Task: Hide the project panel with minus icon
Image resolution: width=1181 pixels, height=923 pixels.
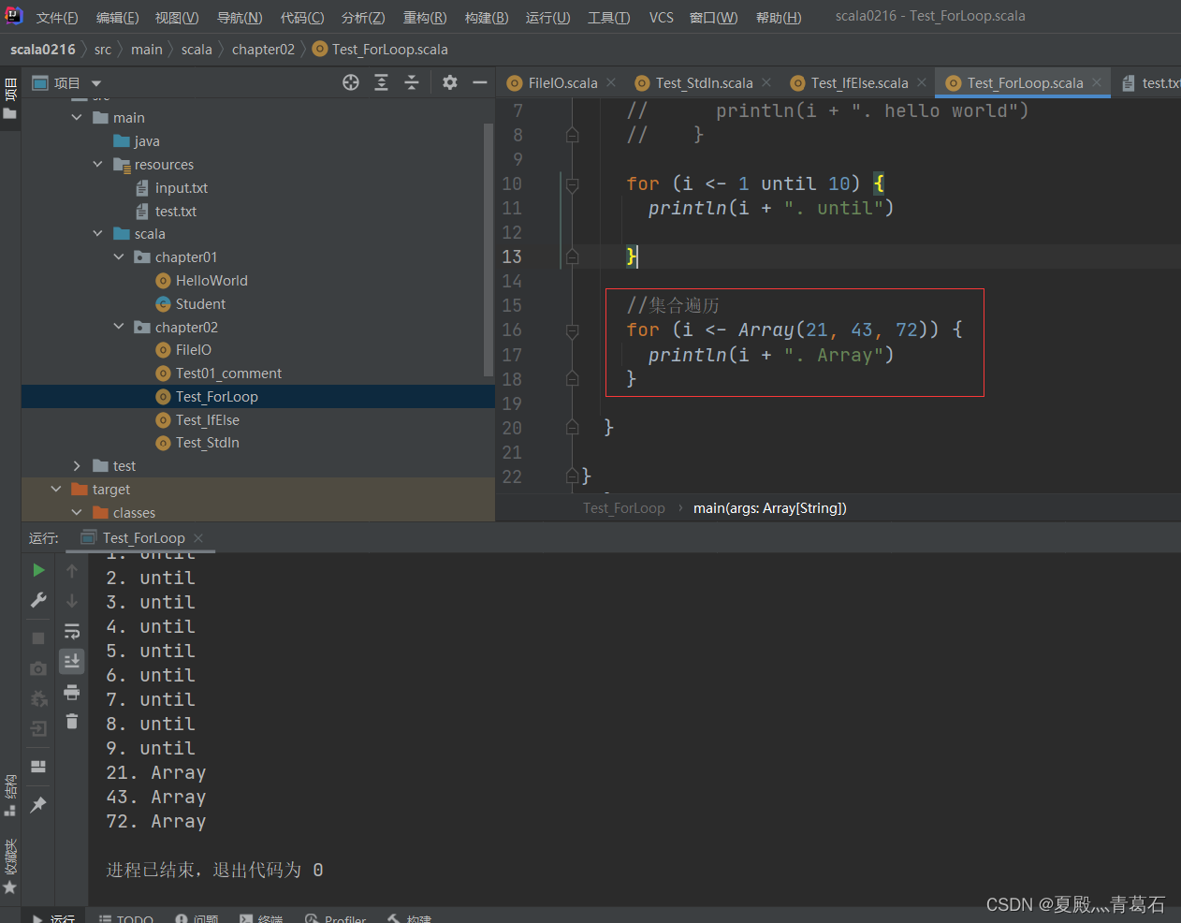Action: tap(480, 82)
